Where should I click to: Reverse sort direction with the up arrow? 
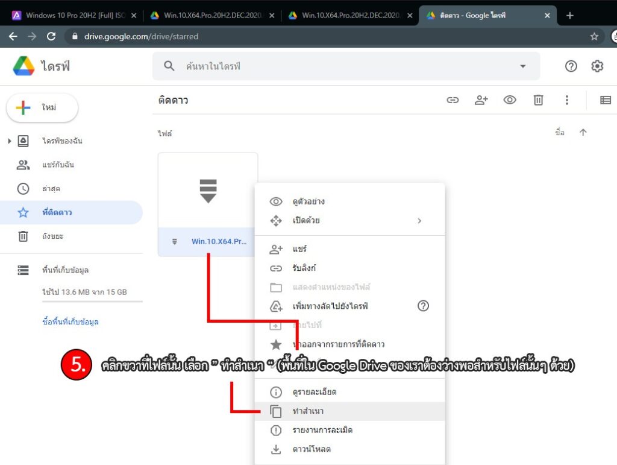point(583,132)
